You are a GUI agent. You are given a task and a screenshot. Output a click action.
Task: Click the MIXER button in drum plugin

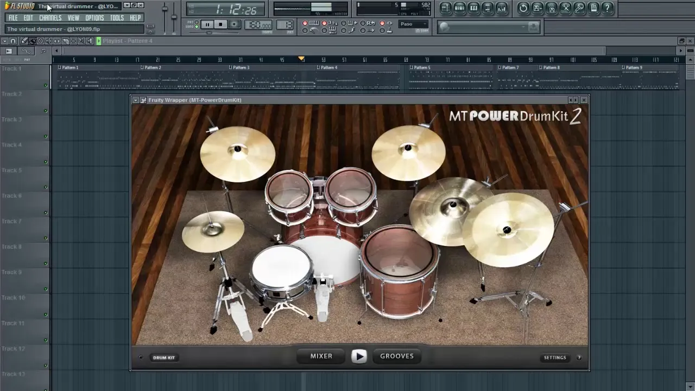[x=321, y=356]
